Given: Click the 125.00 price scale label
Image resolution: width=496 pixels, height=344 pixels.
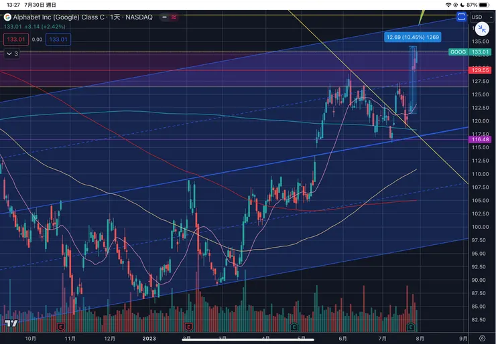Looking at the screenshot, I should point(481,94).
